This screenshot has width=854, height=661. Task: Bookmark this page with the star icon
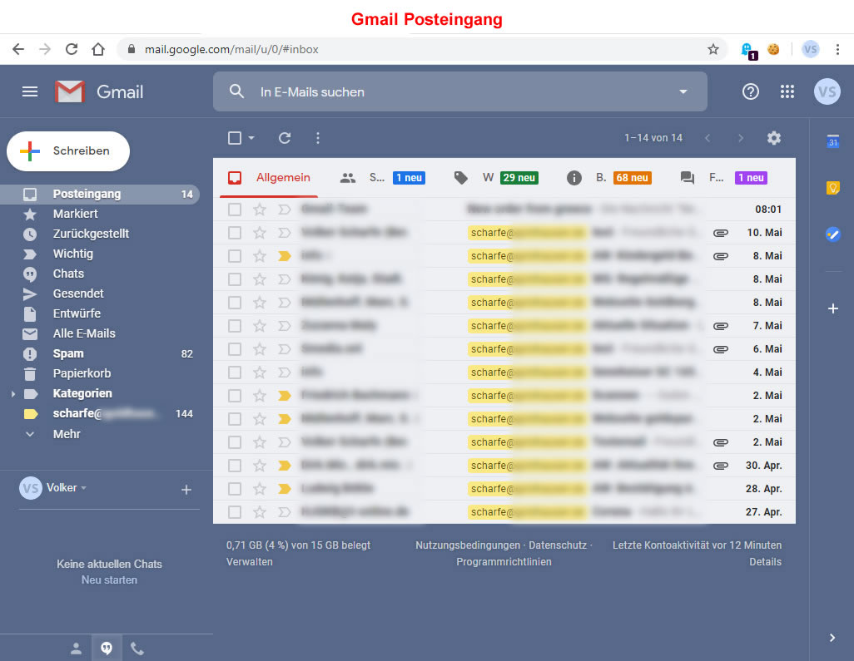click(x=713, y=50)
